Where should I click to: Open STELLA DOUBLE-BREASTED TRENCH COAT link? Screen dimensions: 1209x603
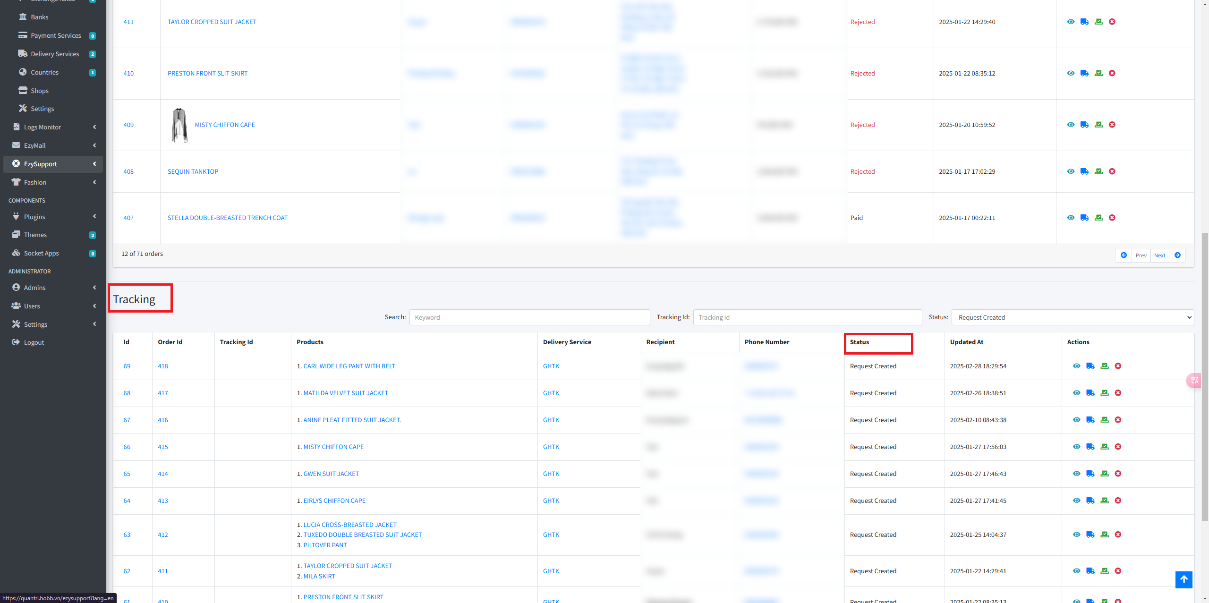(227, 218)
